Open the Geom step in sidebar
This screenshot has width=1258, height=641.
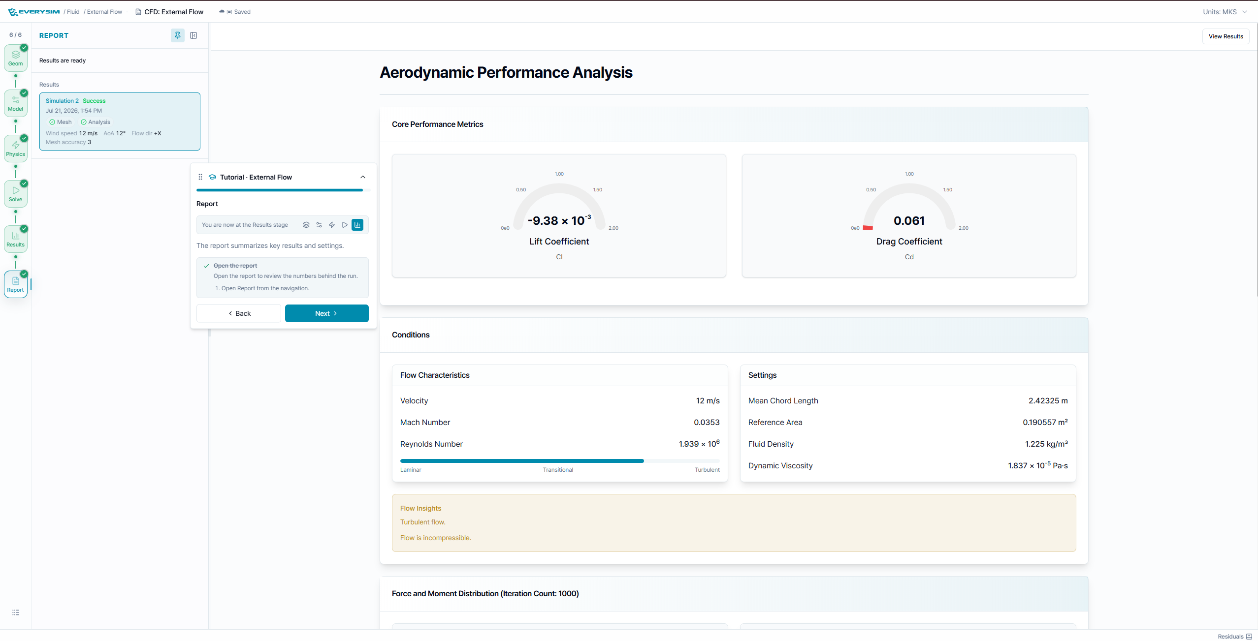tap(15, 58)
